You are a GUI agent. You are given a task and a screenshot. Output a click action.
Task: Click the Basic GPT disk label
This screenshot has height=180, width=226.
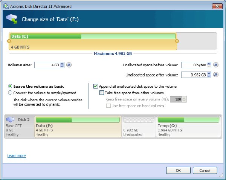coord(14,126)
